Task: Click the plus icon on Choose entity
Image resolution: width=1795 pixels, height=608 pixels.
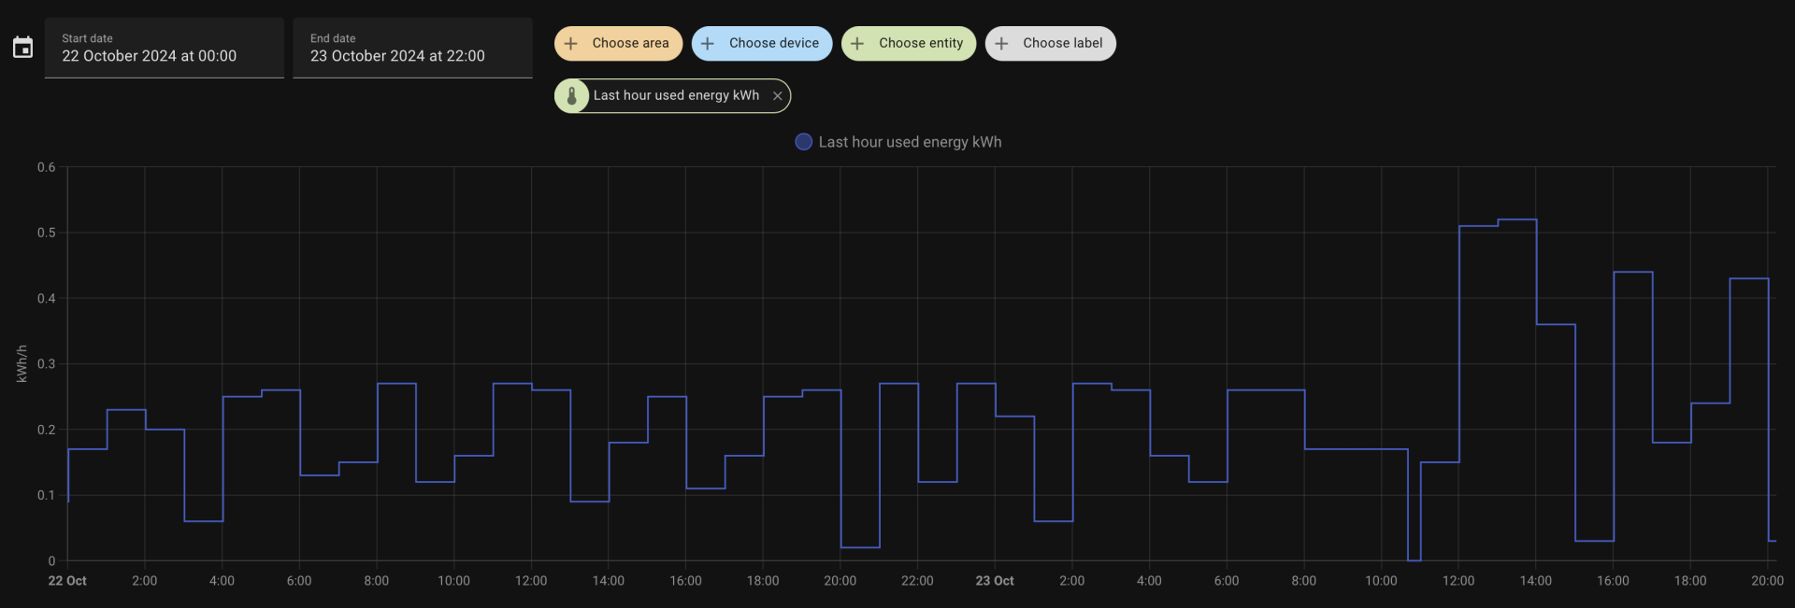Action: 857,44
